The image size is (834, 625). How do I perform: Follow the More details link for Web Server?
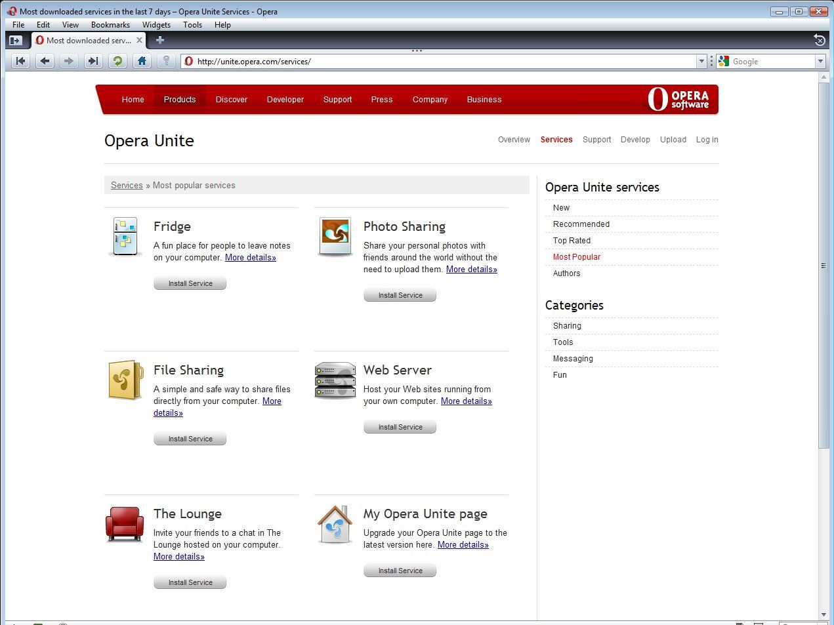(x=466, y=401)
